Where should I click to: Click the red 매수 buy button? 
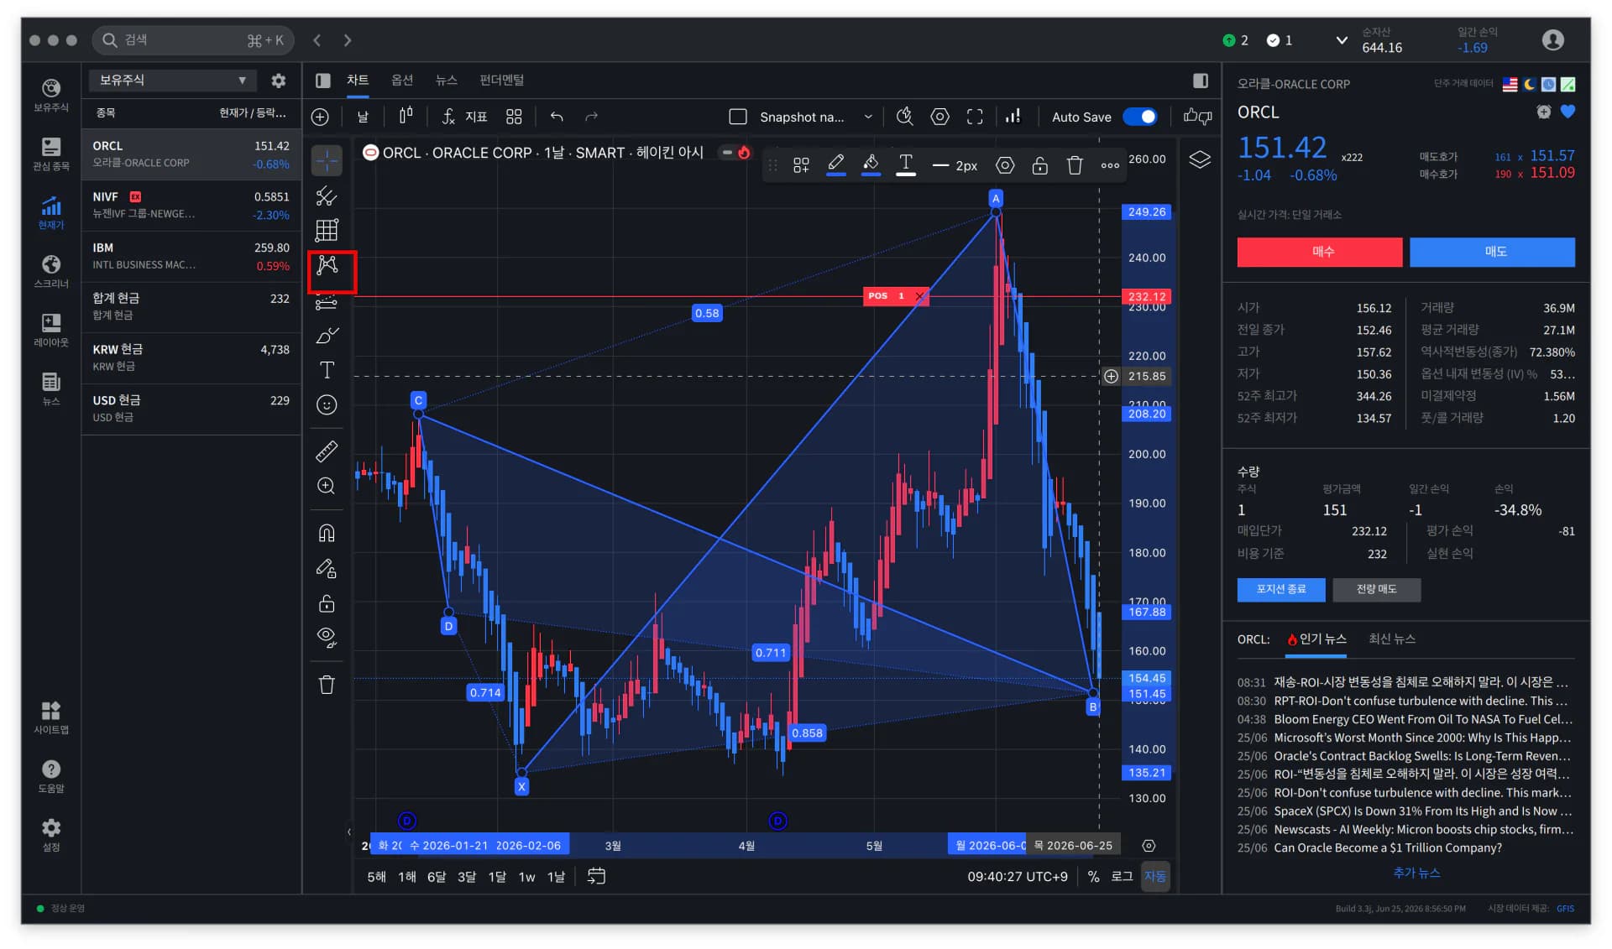1320,252
